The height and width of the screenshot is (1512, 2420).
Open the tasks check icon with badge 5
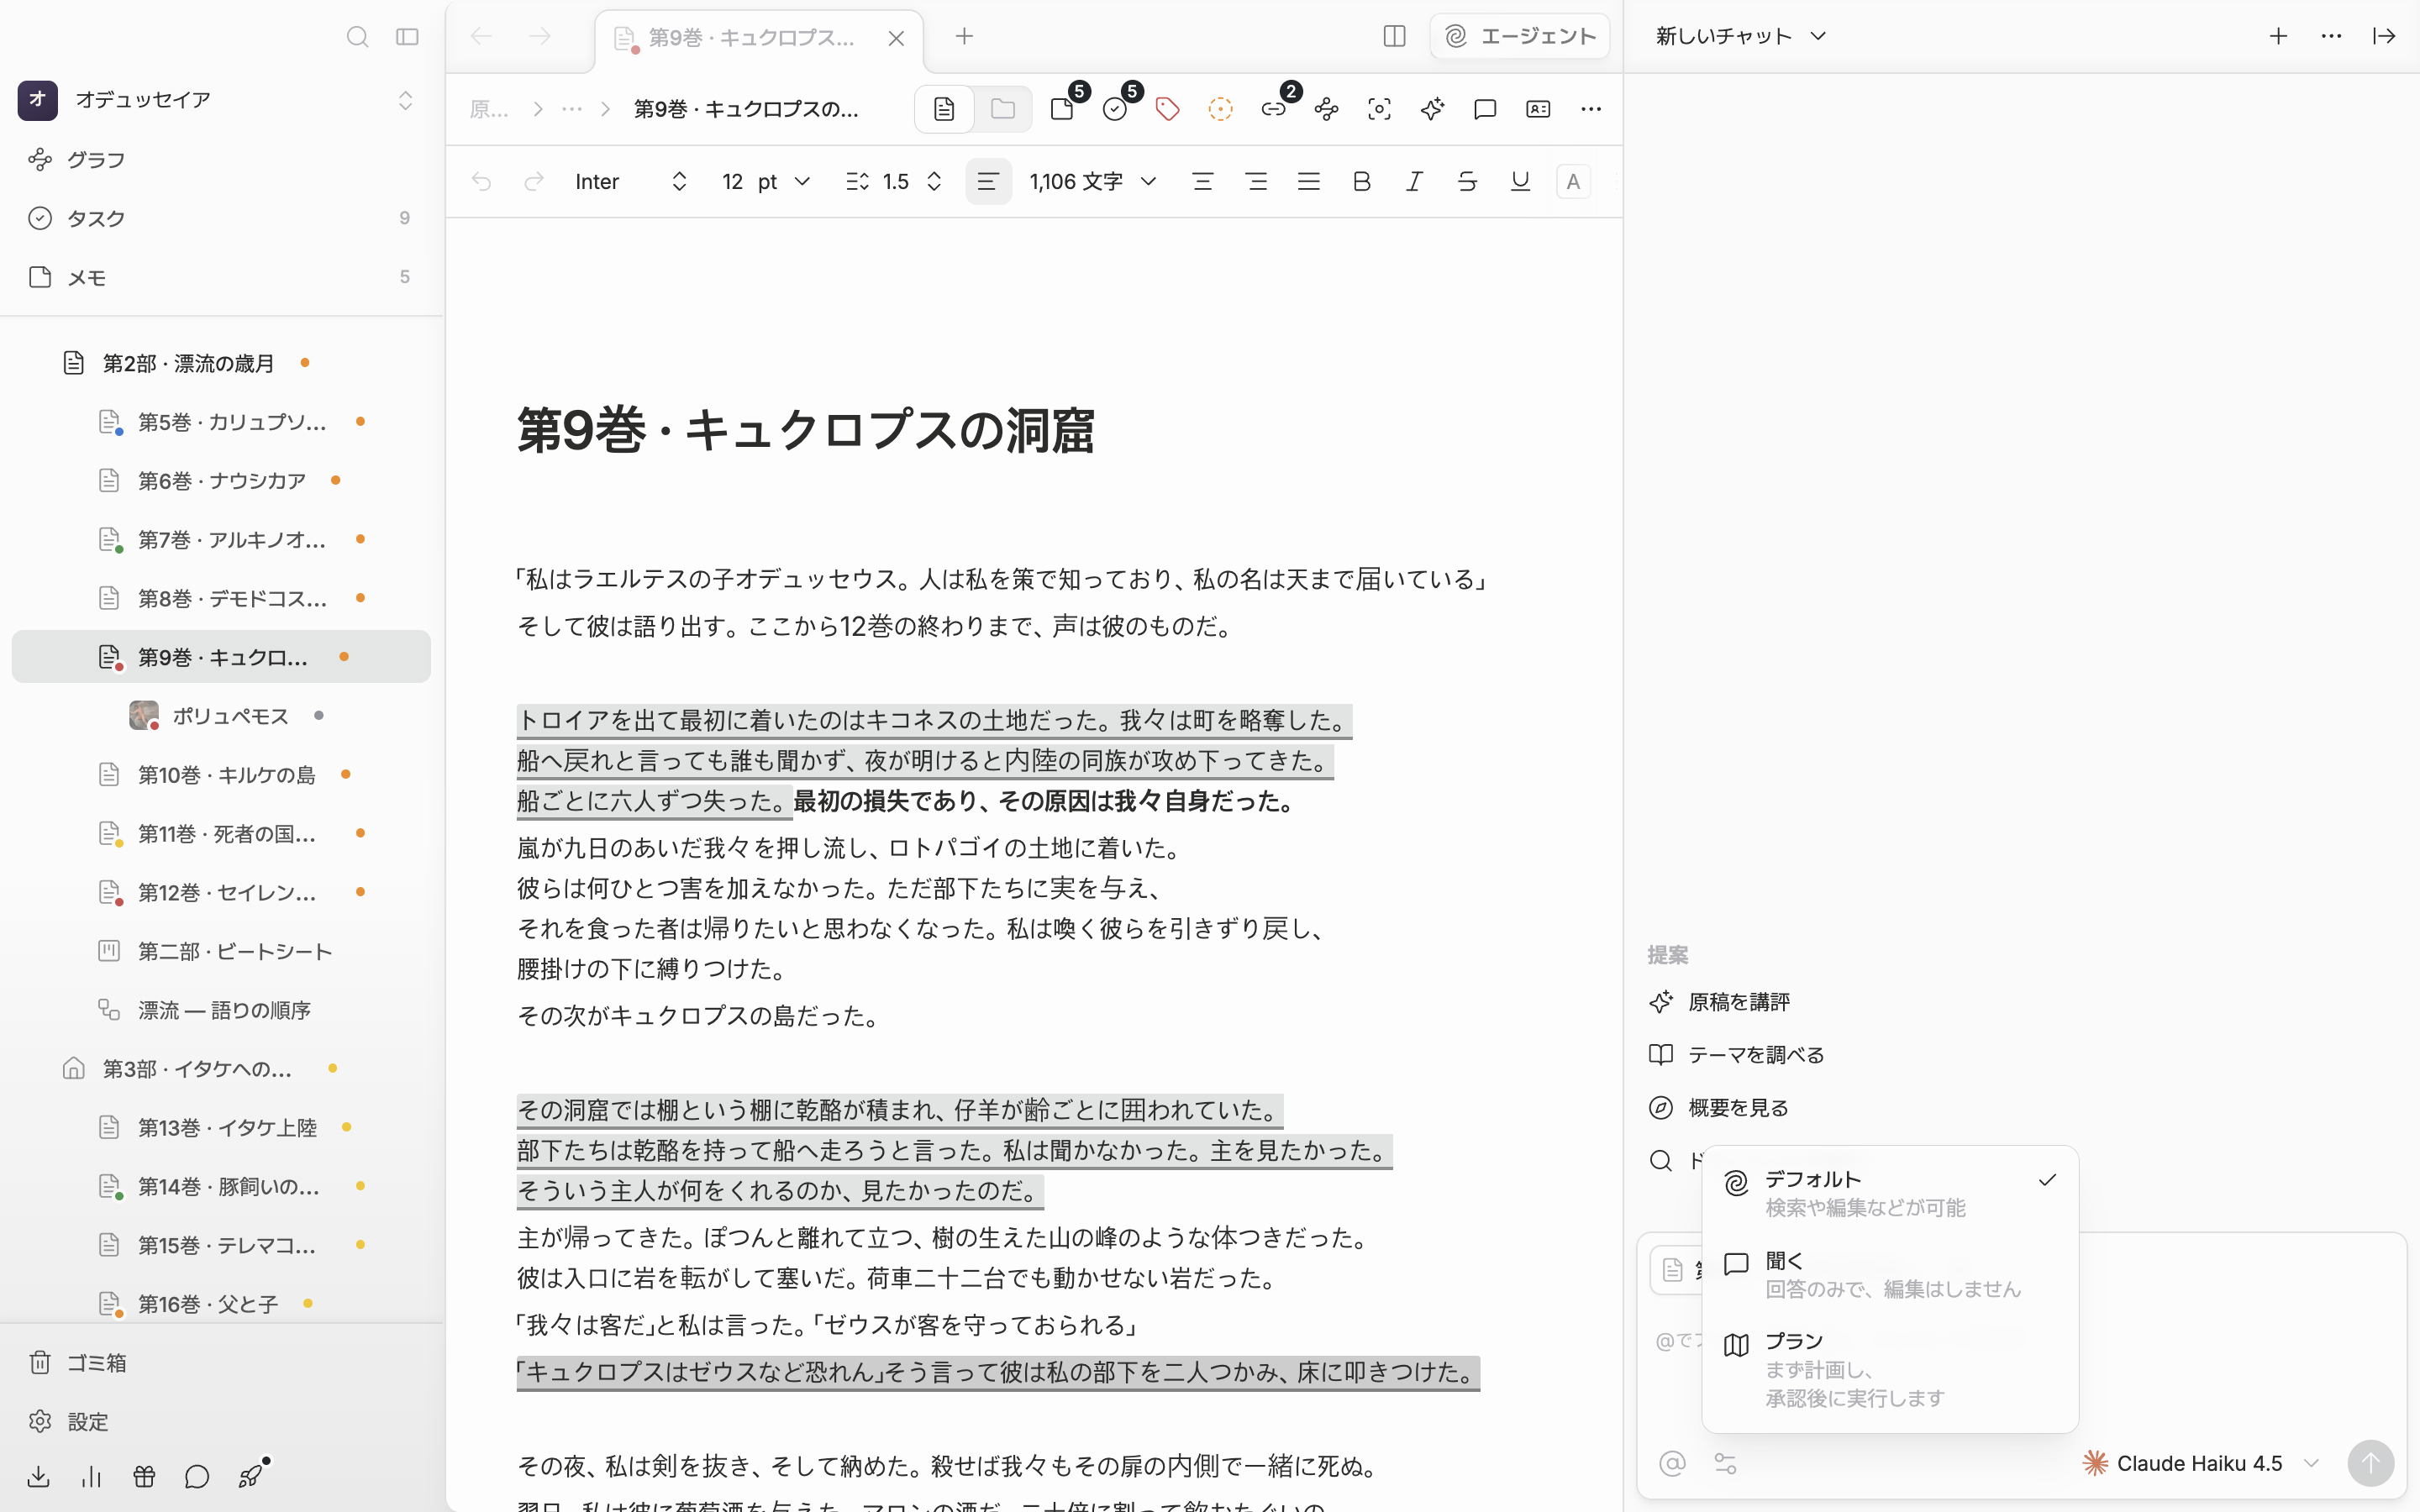1117,108
